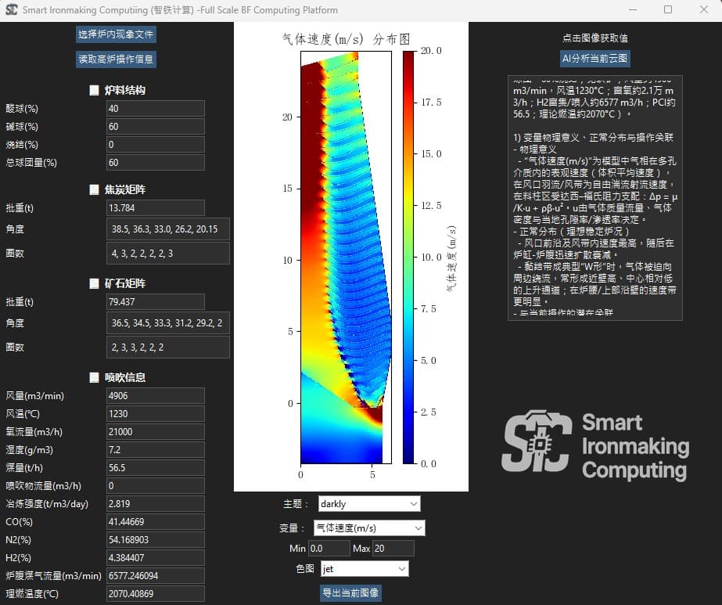Image resolution: width=722 pixels, height=605 pixels.
Task: Click the SC app icon in title bar
Action: (12, 10)
